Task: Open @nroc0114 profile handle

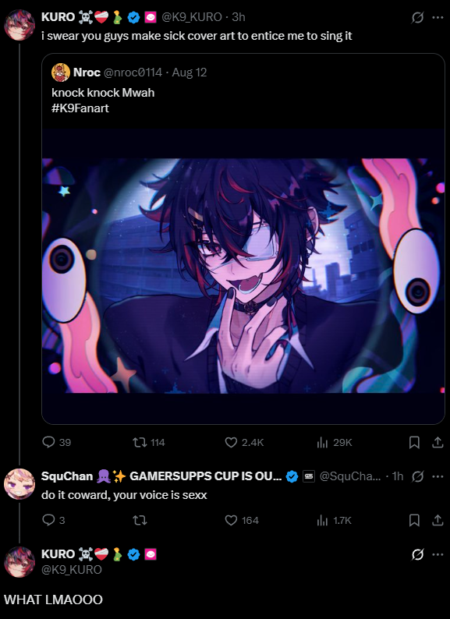Action: pos(133,73)
